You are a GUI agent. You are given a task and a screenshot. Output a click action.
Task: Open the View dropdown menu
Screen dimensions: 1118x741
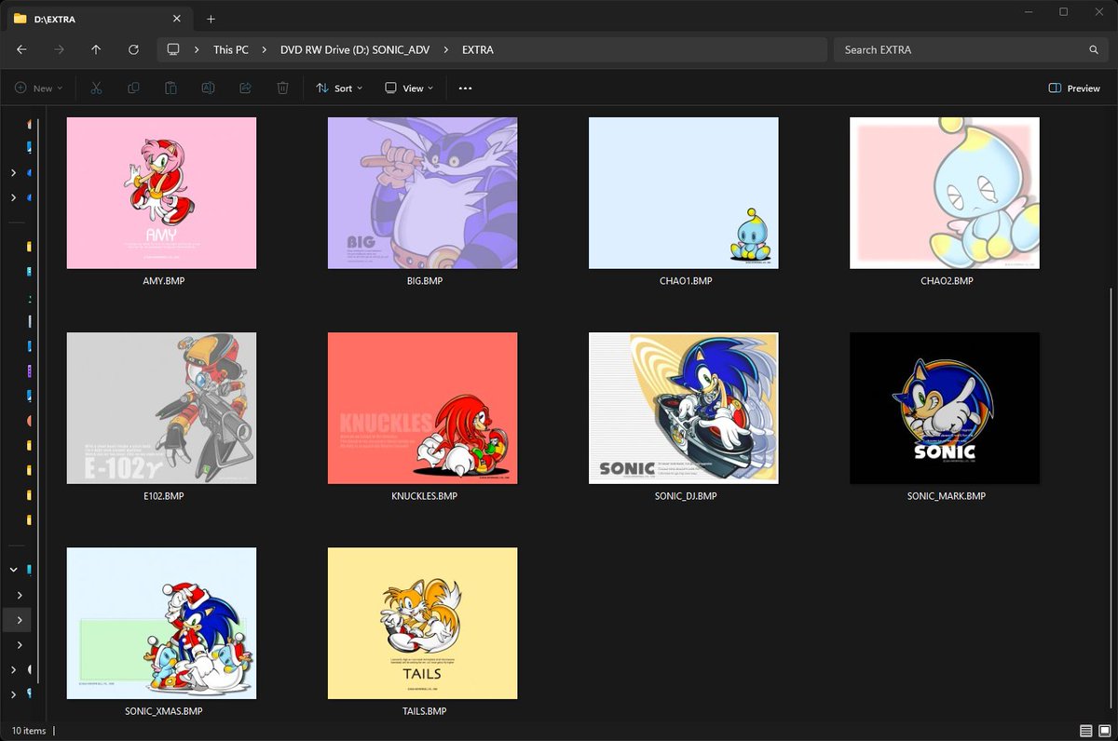pos(409,88)
